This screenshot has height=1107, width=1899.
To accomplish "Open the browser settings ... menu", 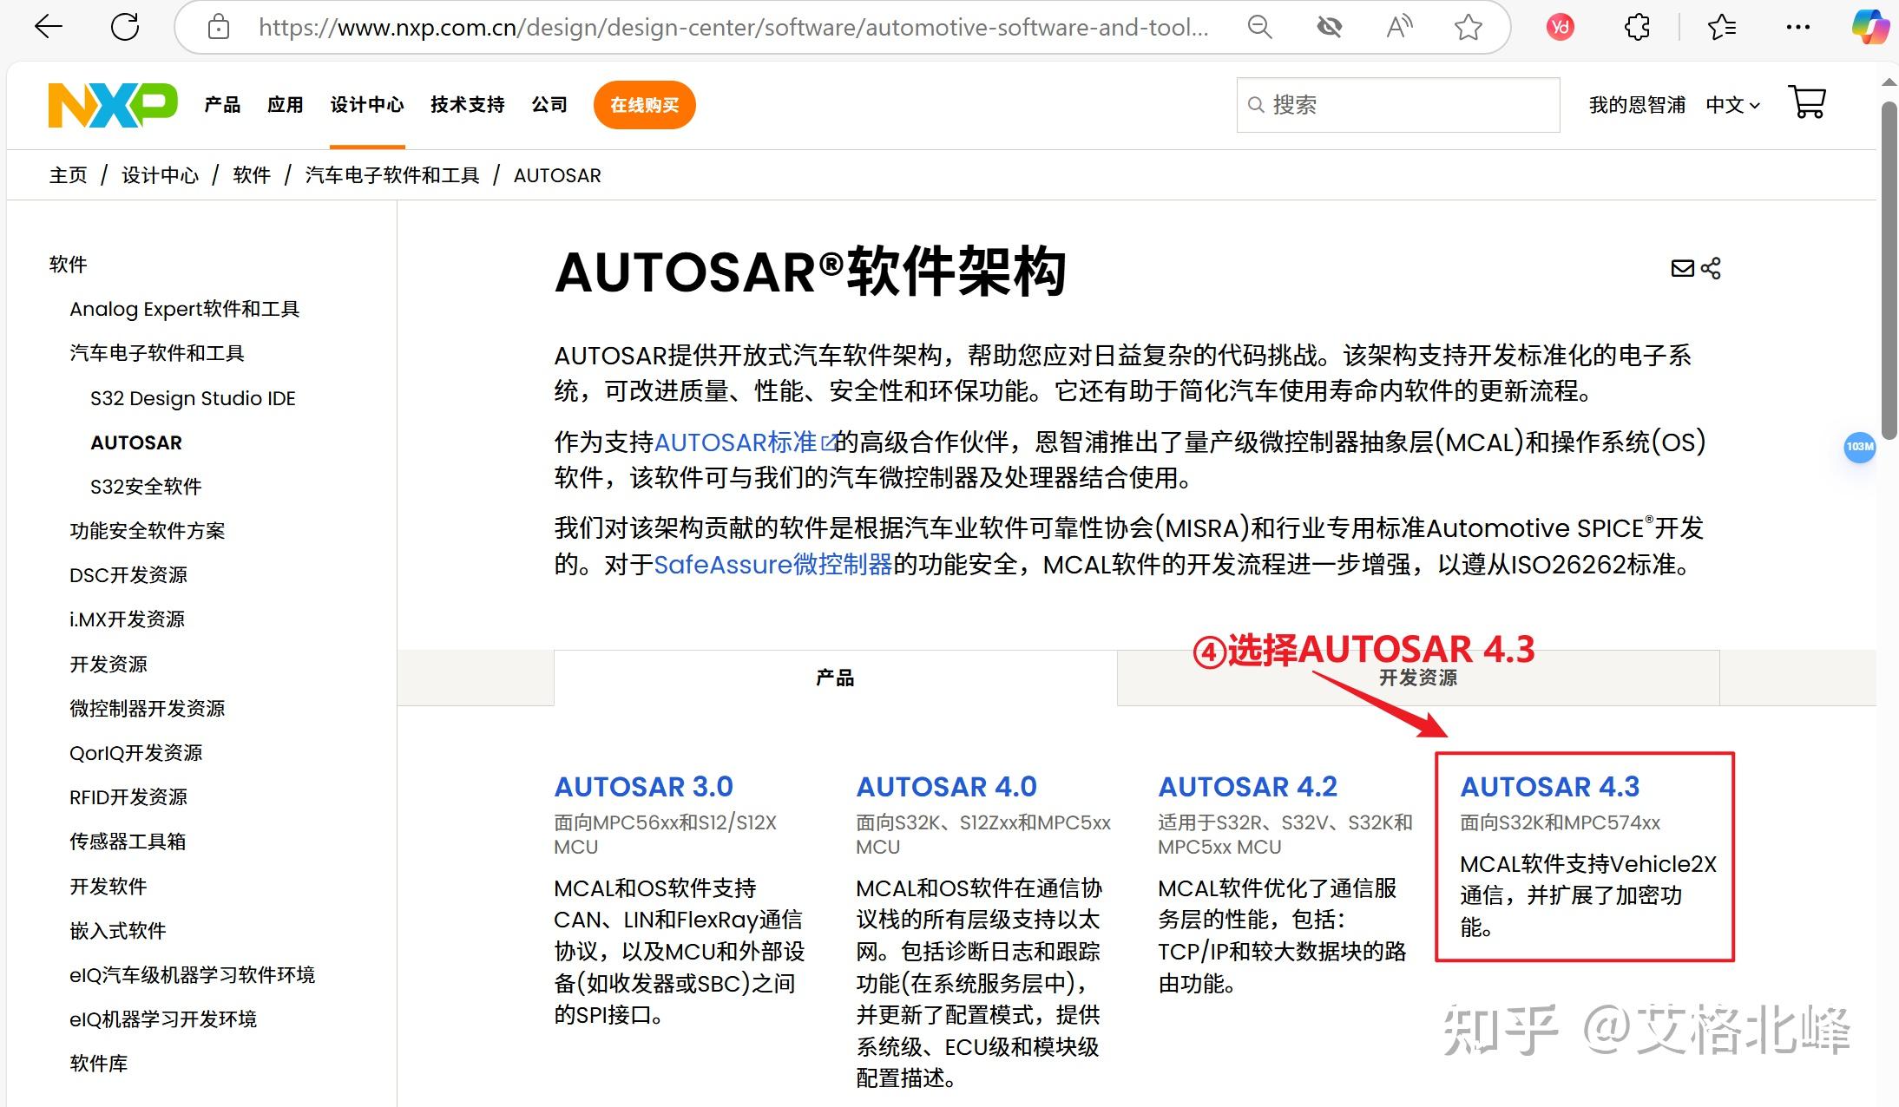I will (x=1797, y=27).
